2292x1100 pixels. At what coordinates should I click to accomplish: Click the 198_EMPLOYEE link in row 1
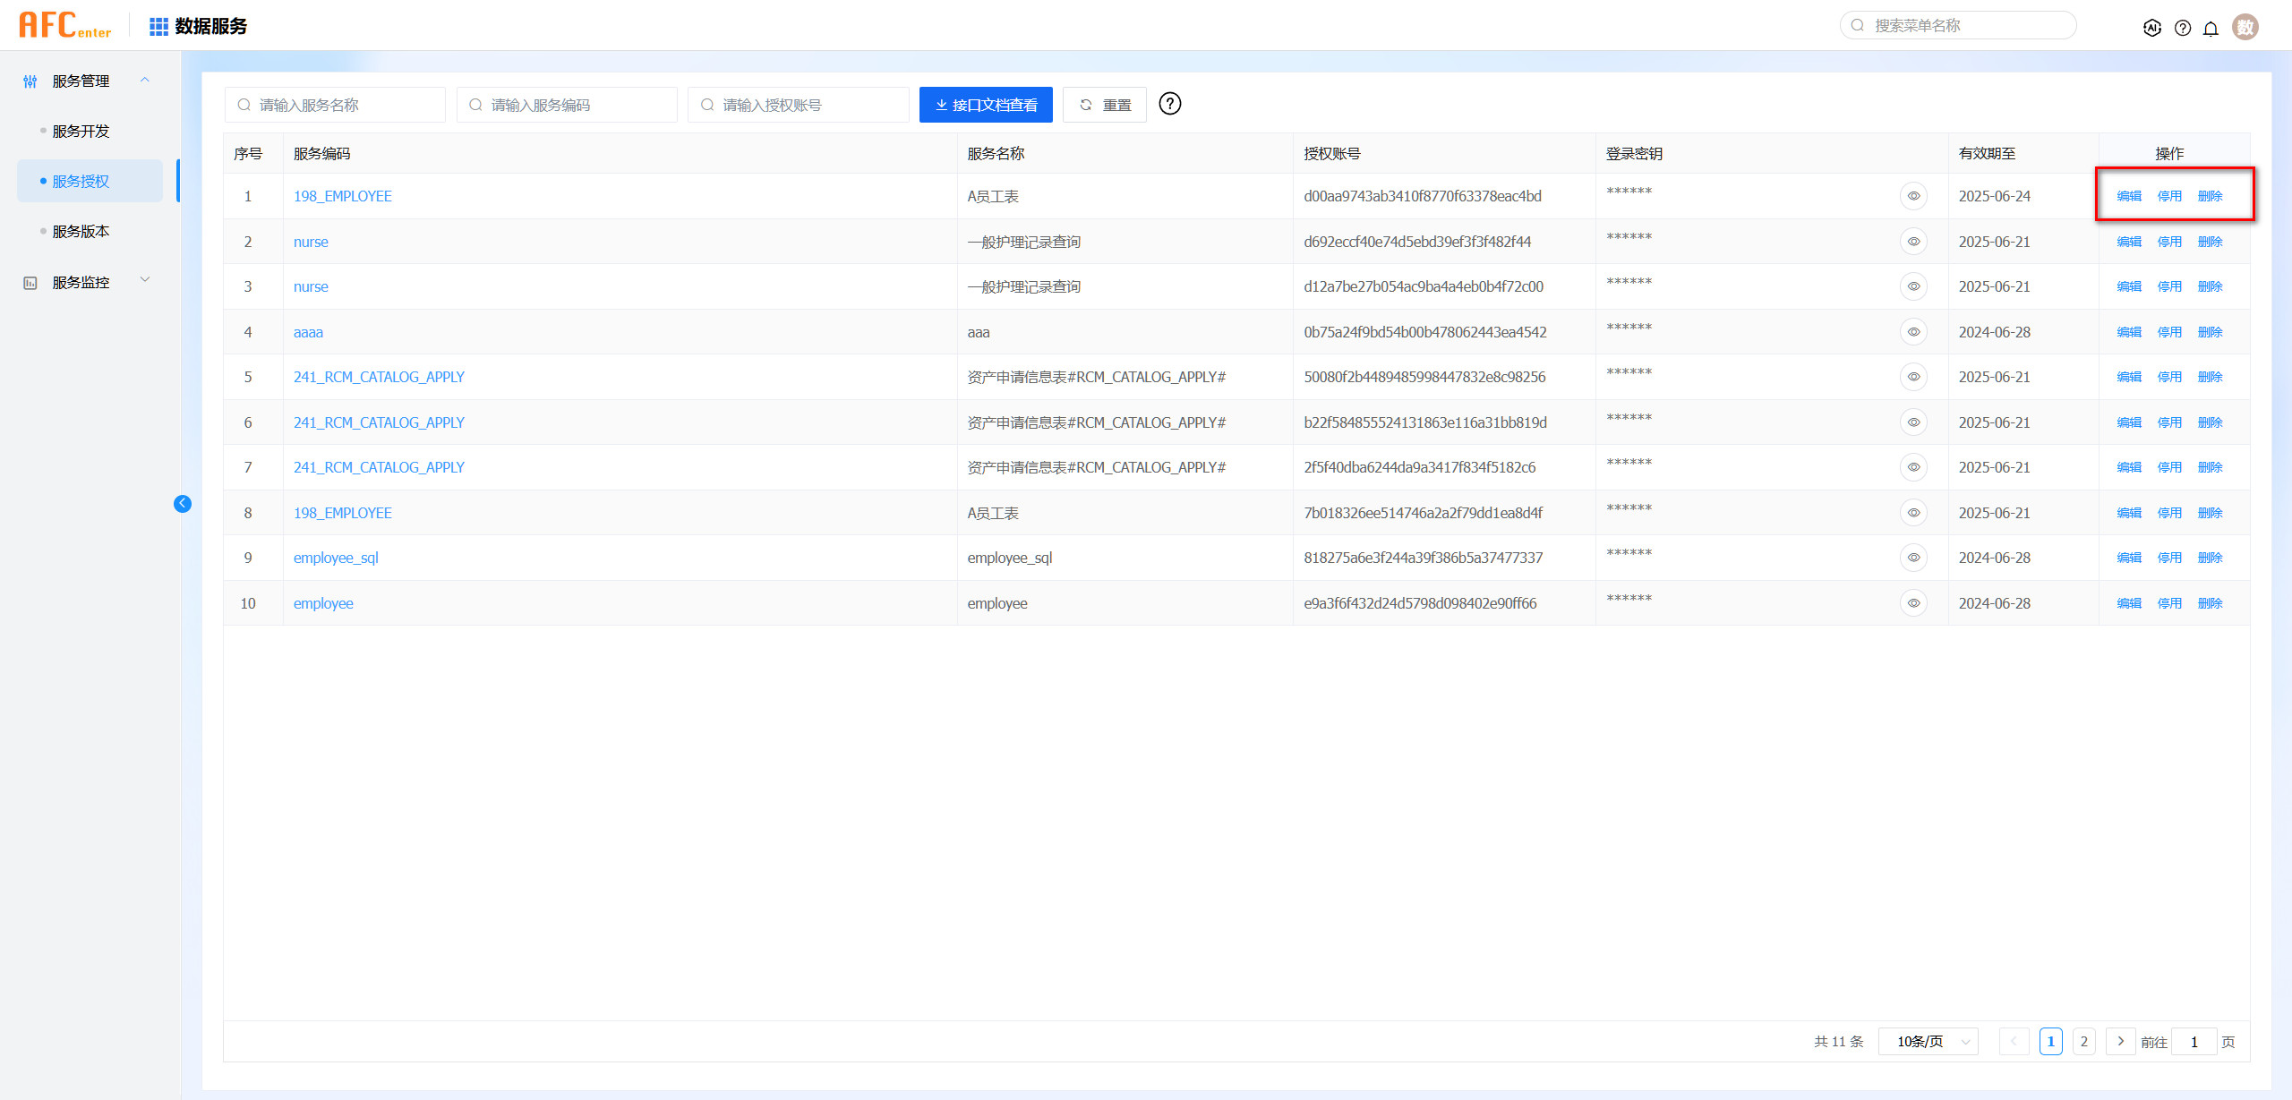tap(342, 196)
